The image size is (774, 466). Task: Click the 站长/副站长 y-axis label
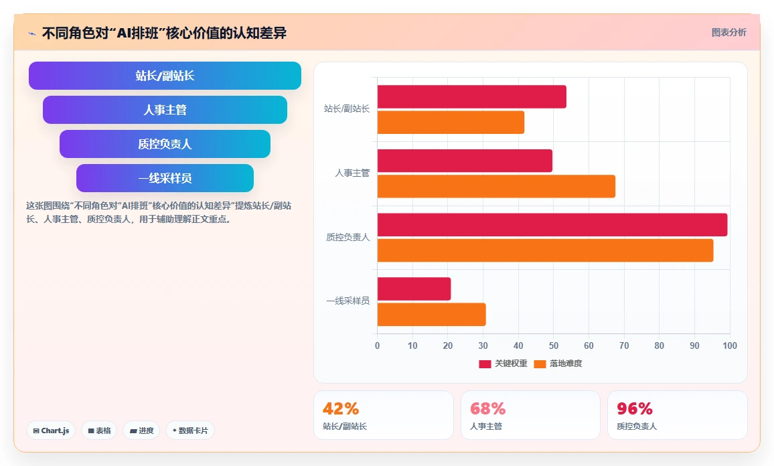click(x=347, y=108)
